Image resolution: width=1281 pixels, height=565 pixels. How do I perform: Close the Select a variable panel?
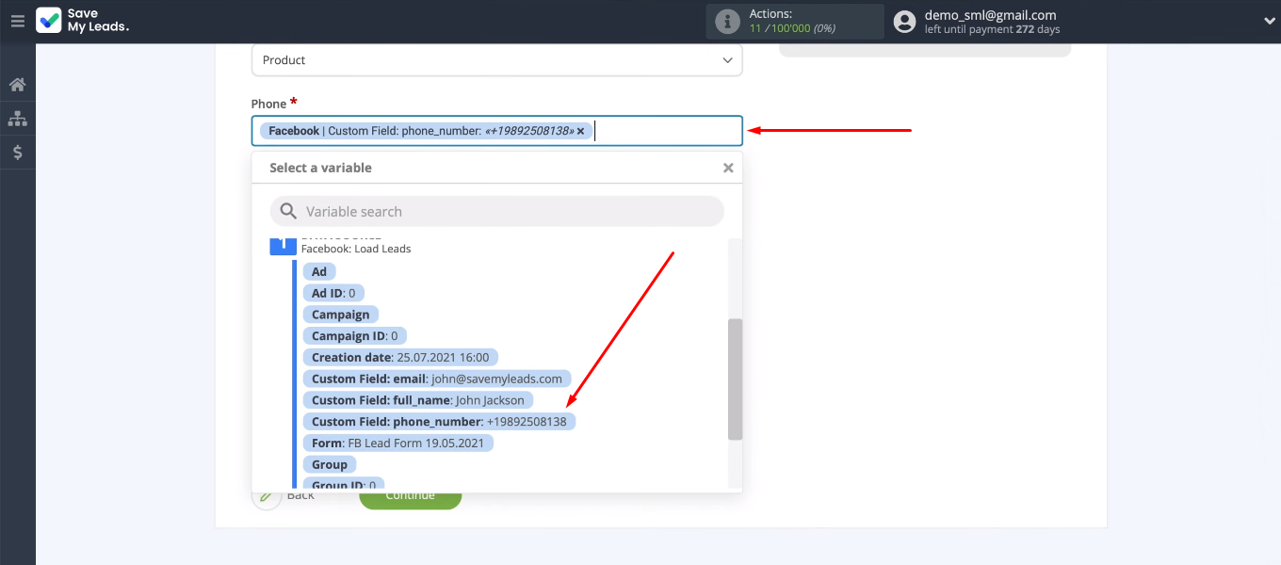727,168
